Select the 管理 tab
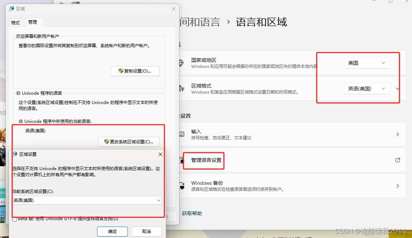Viewport: 412px width, 238px height. pyautogui.click(x=33, y=22)
